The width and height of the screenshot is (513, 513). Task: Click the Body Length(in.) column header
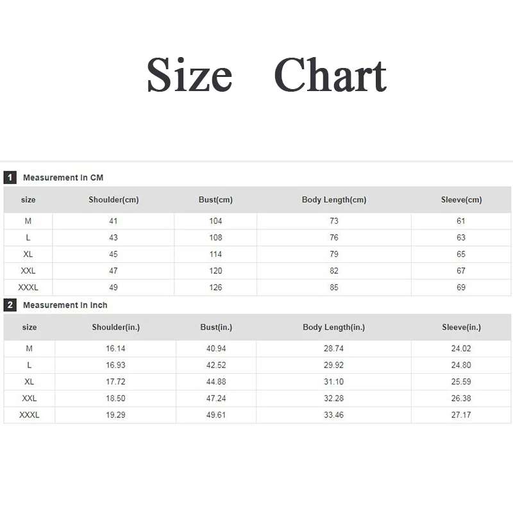point(333,328)
